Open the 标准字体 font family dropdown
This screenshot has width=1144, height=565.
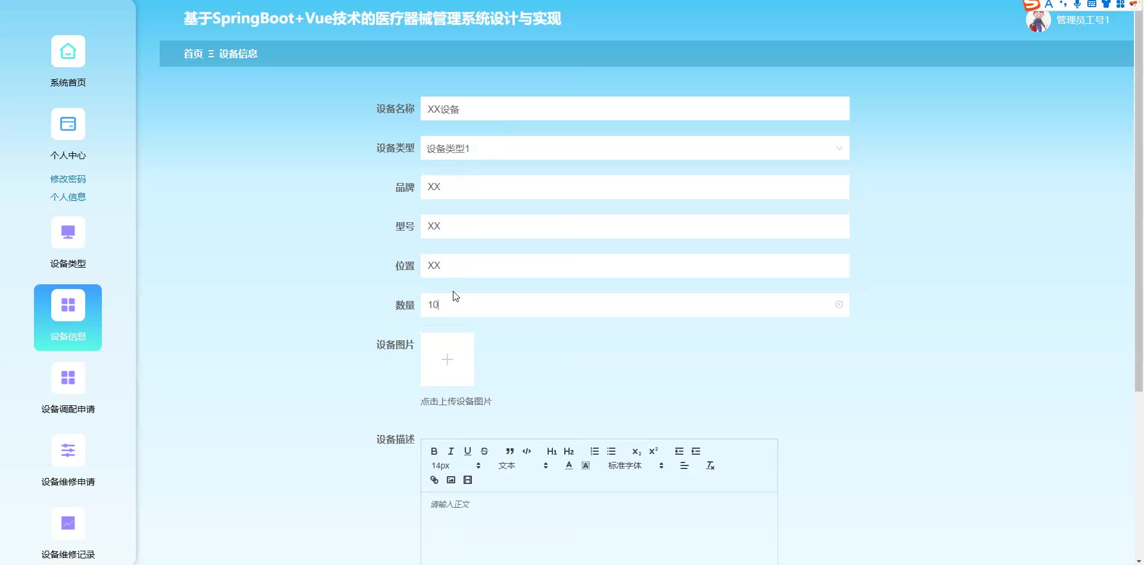click(635, 465)
